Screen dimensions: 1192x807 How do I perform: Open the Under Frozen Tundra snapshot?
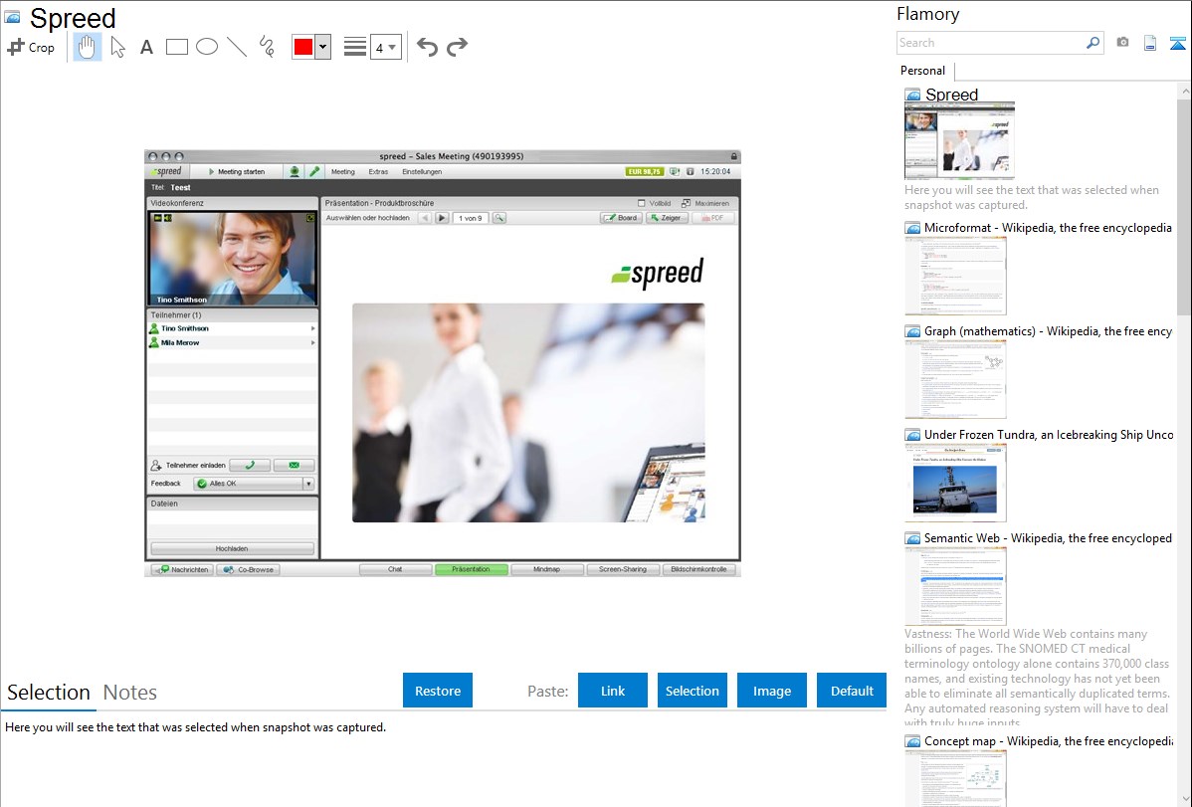pos(955,483)
